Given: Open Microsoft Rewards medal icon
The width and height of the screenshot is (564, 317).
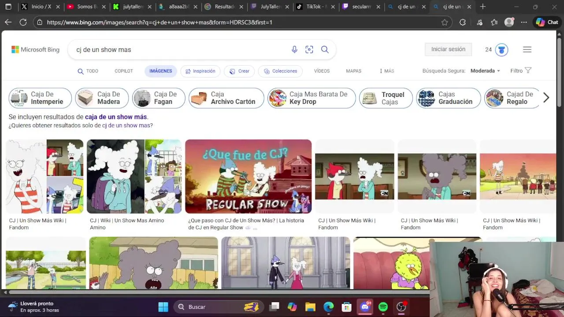Looking at the screenshot, I should (x=501, y=50).
